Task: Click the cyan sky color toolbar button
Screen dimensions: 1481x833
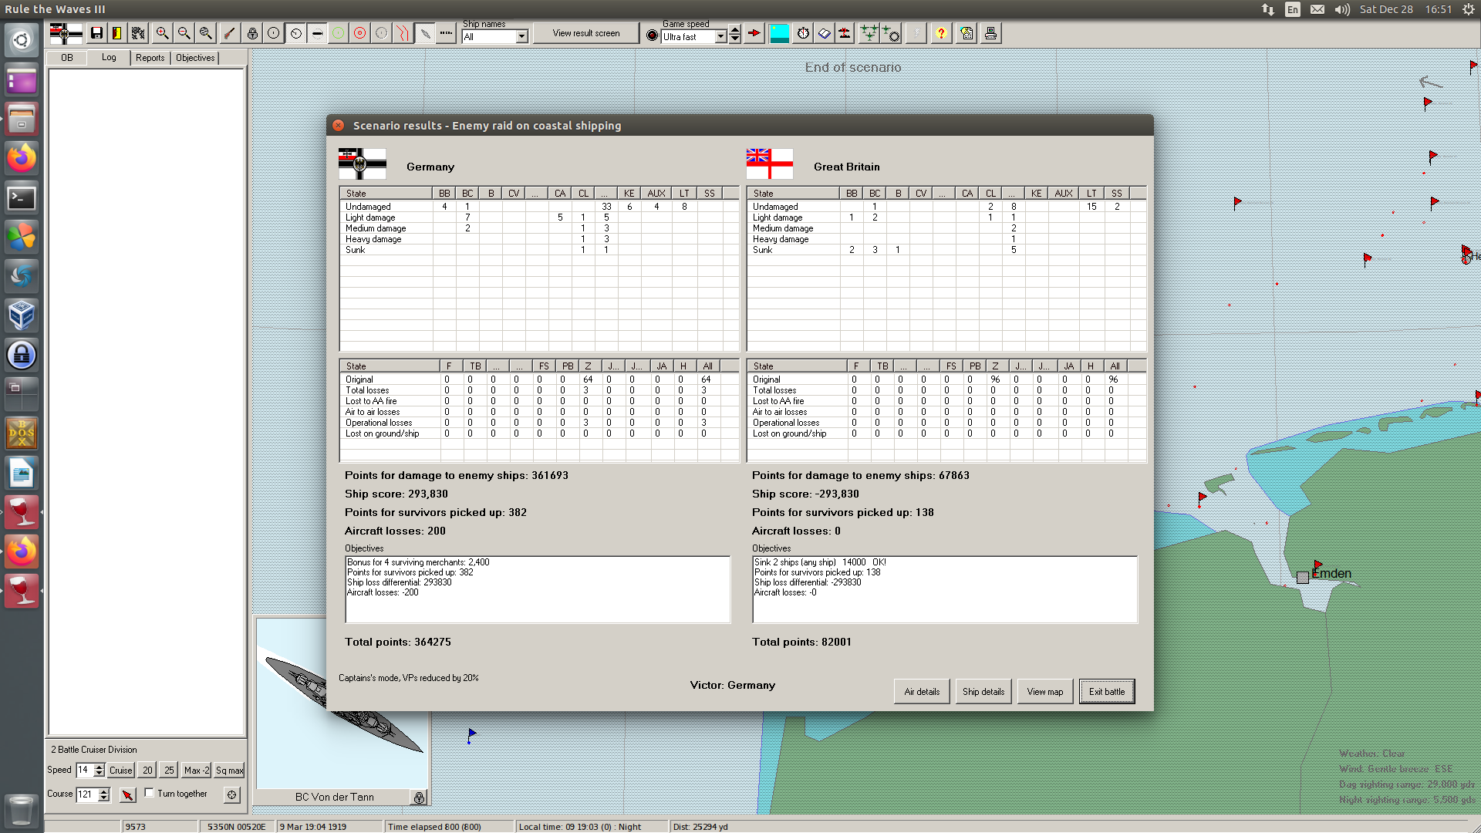Action: click(x=779, y=33)
